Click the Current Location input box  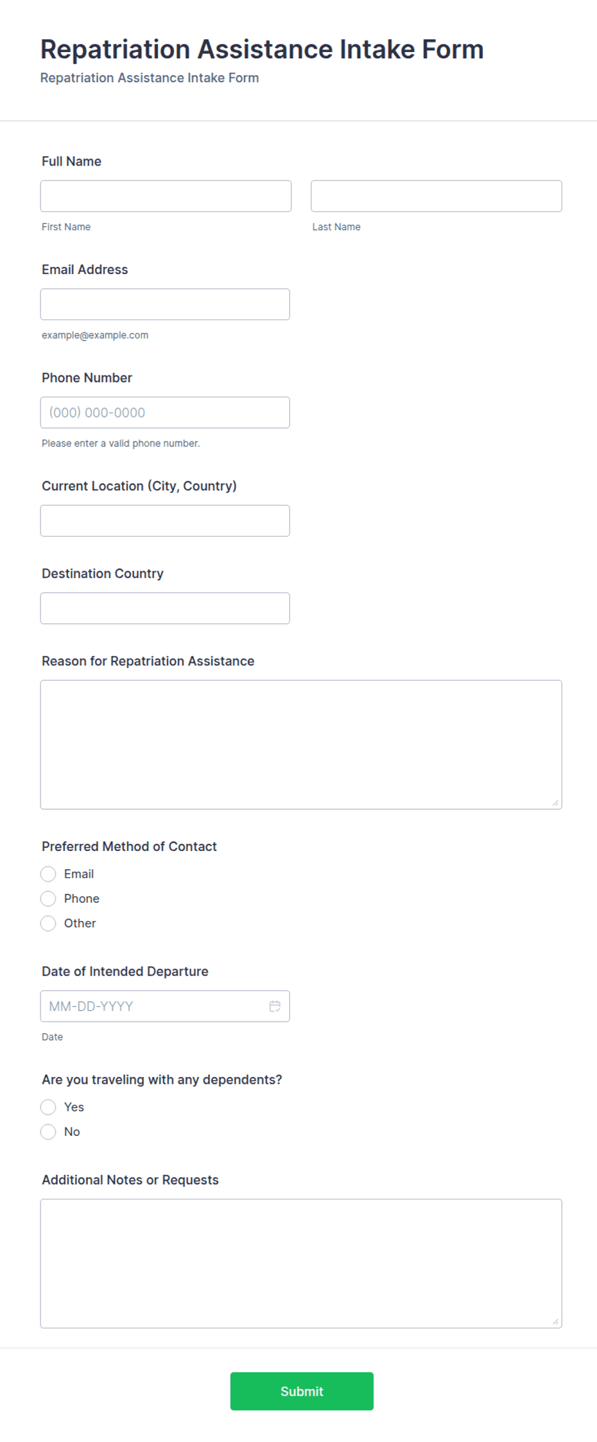(165, 520)
